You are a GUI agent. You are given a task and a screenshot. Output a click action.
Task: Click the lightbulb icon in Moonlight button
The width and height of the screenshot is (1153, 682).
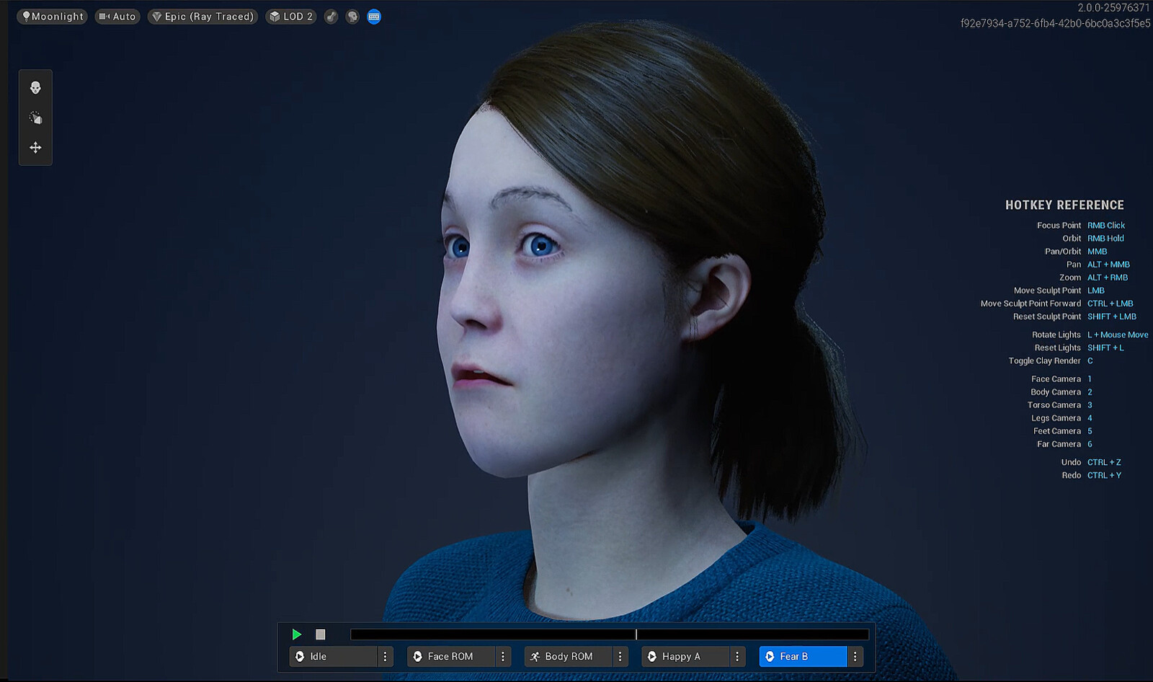click(26, 17)
